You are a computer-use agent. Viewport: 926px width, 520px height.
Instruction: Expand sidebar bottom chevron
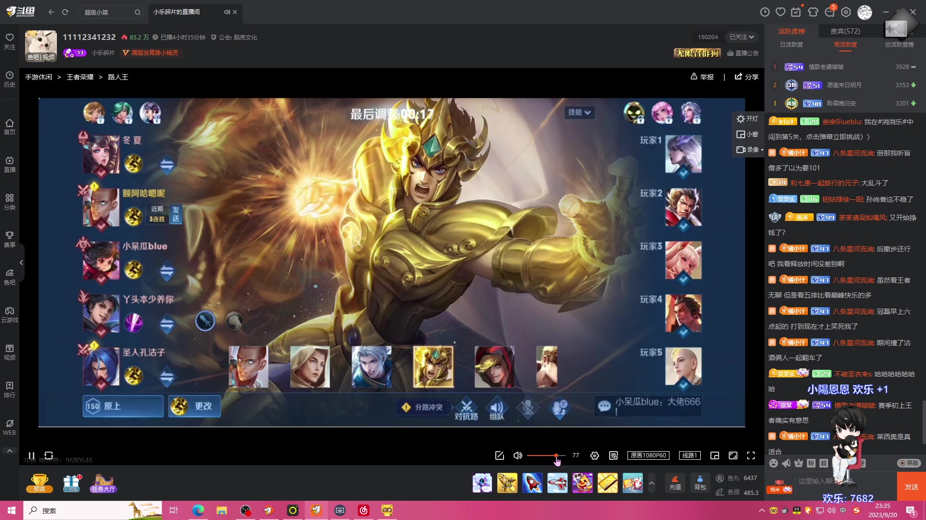click(10, 451)
